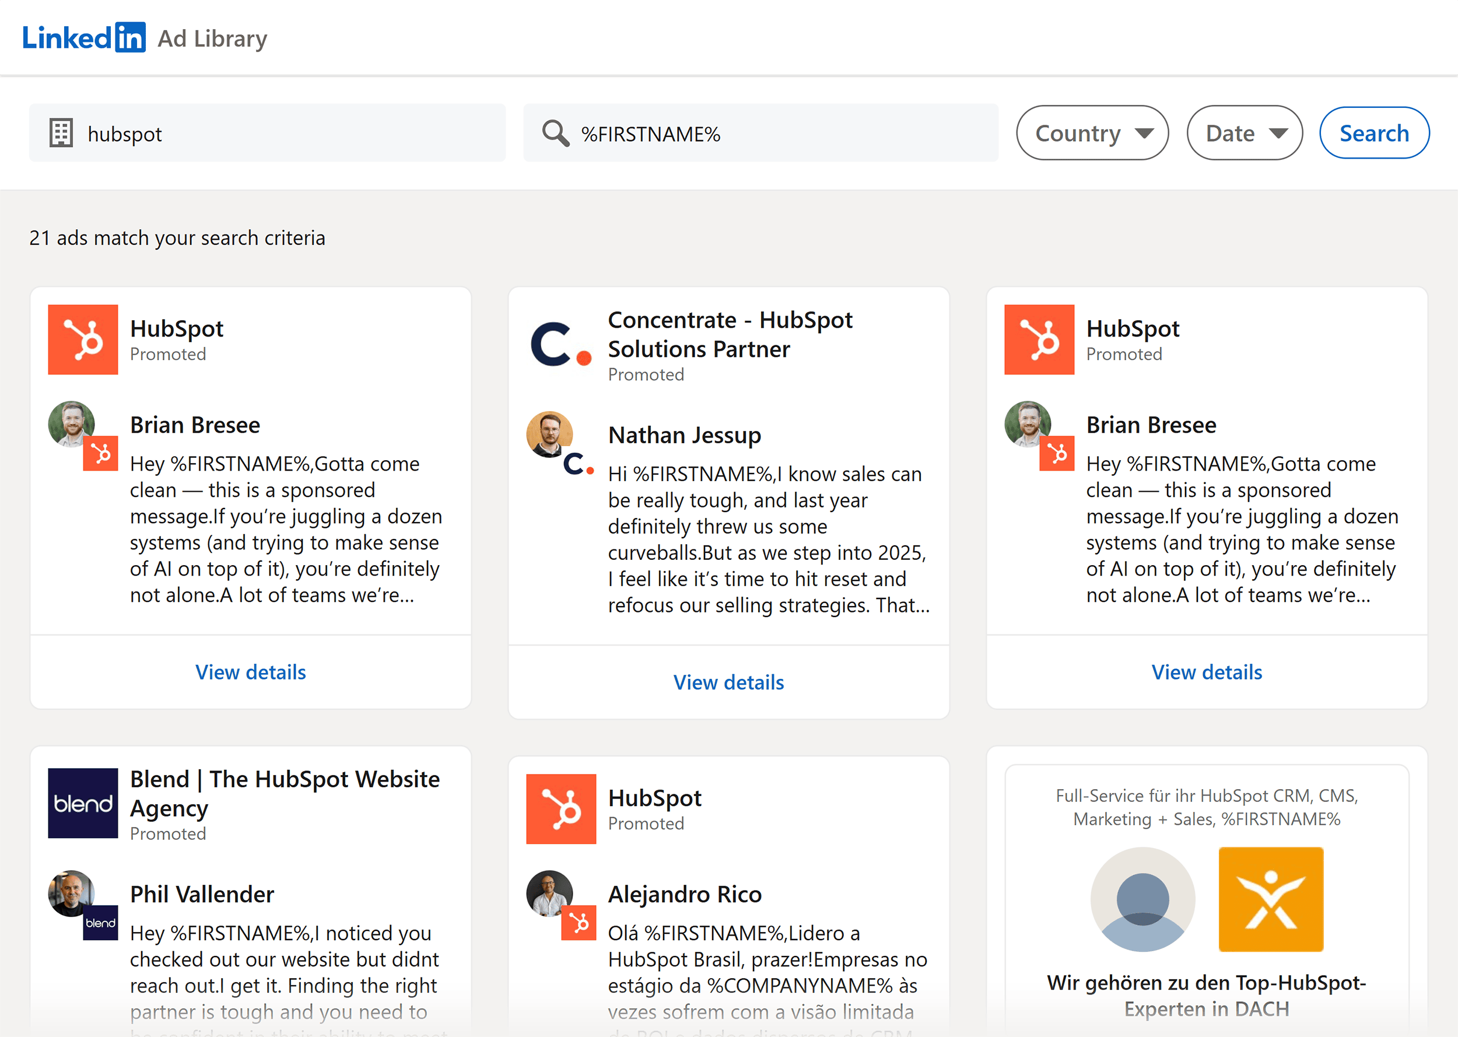The height and width of the screenshot is (1037, 1458).
Task: Open View details for first HubSpot ad
Action: [251, 672]
